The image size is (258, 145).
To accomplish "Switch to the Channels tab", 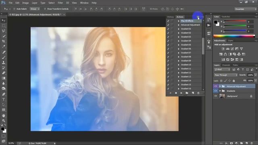I will click(x=226, y=65).
